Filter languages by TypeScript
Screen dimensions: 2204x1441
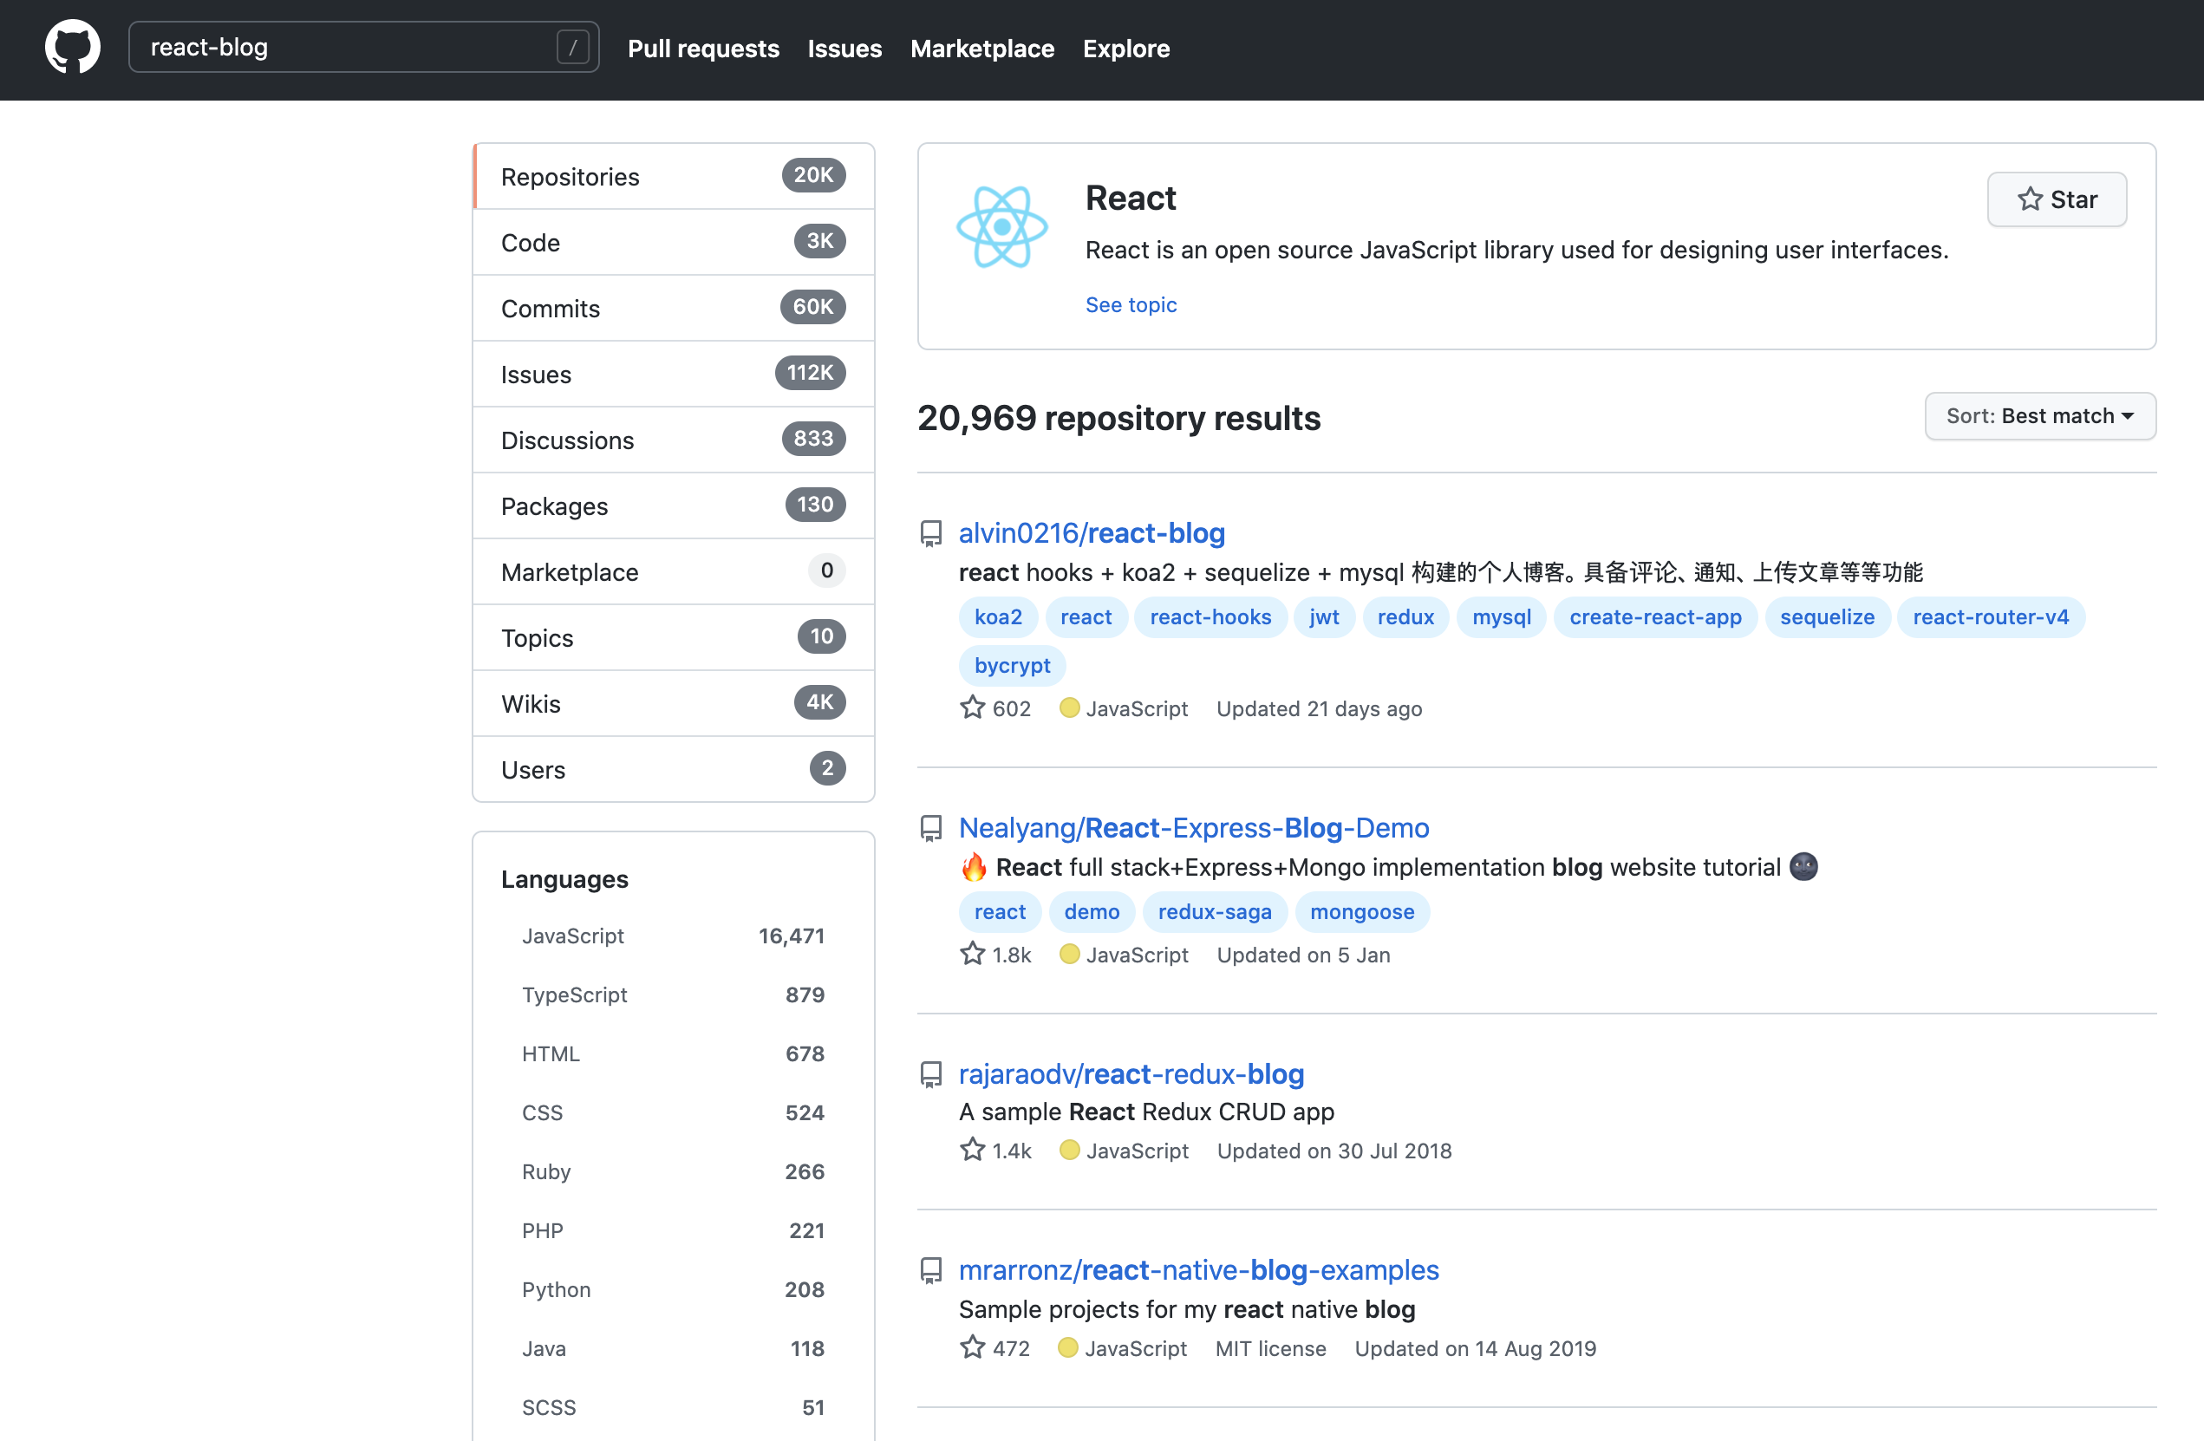[x=673, y=994]
